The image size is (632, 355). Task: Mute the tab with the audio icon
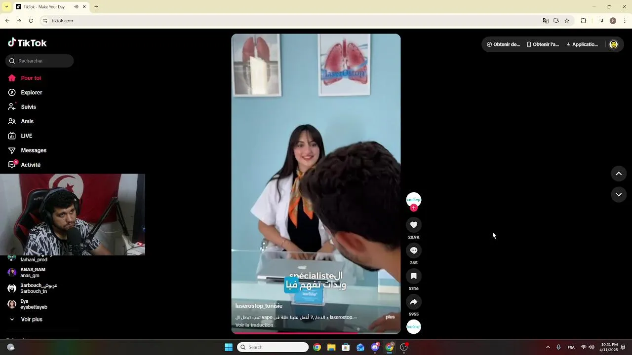(x=76, y=7)
